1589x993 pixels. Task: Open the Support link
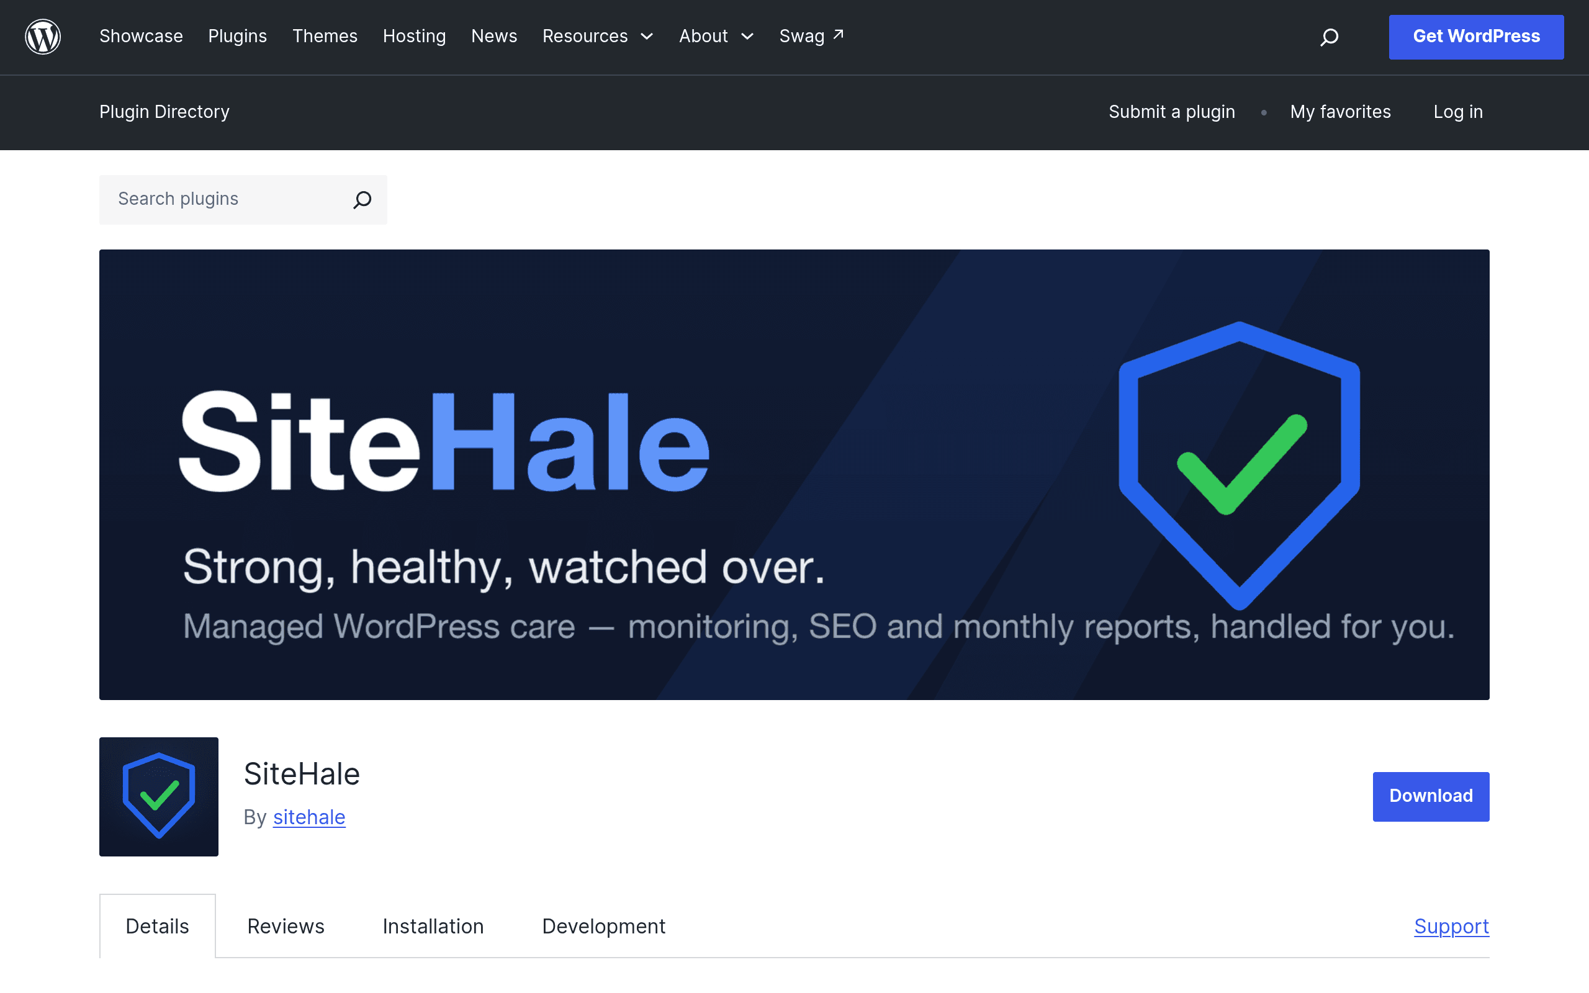(1452, 926)
